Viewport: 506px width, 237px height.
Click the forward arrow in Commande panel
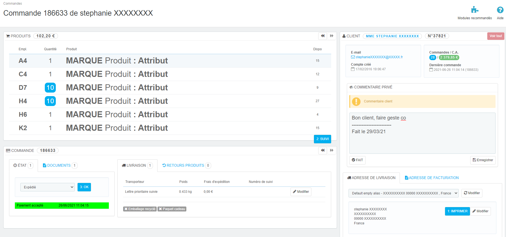[x=332, y=150]
